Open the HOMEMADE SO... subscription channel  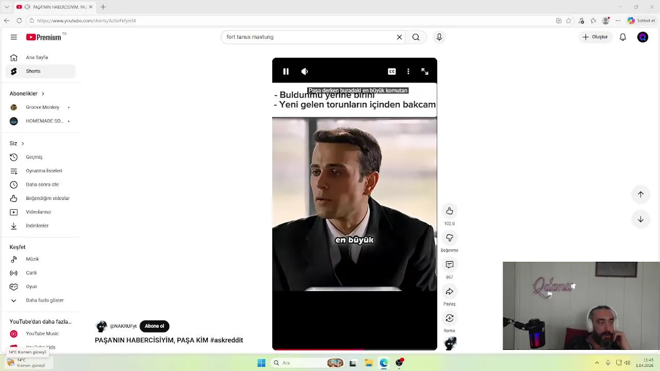click(40, 121)
